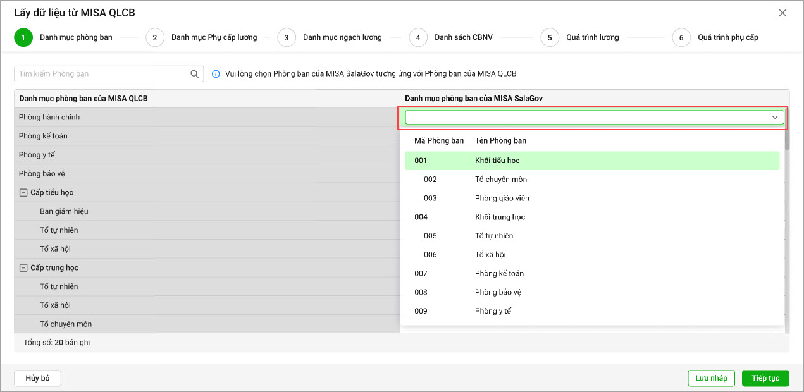
Task: Click step 4 circle Danh sách CBNV
Action: pyautogui.click(x=418, y=37)
